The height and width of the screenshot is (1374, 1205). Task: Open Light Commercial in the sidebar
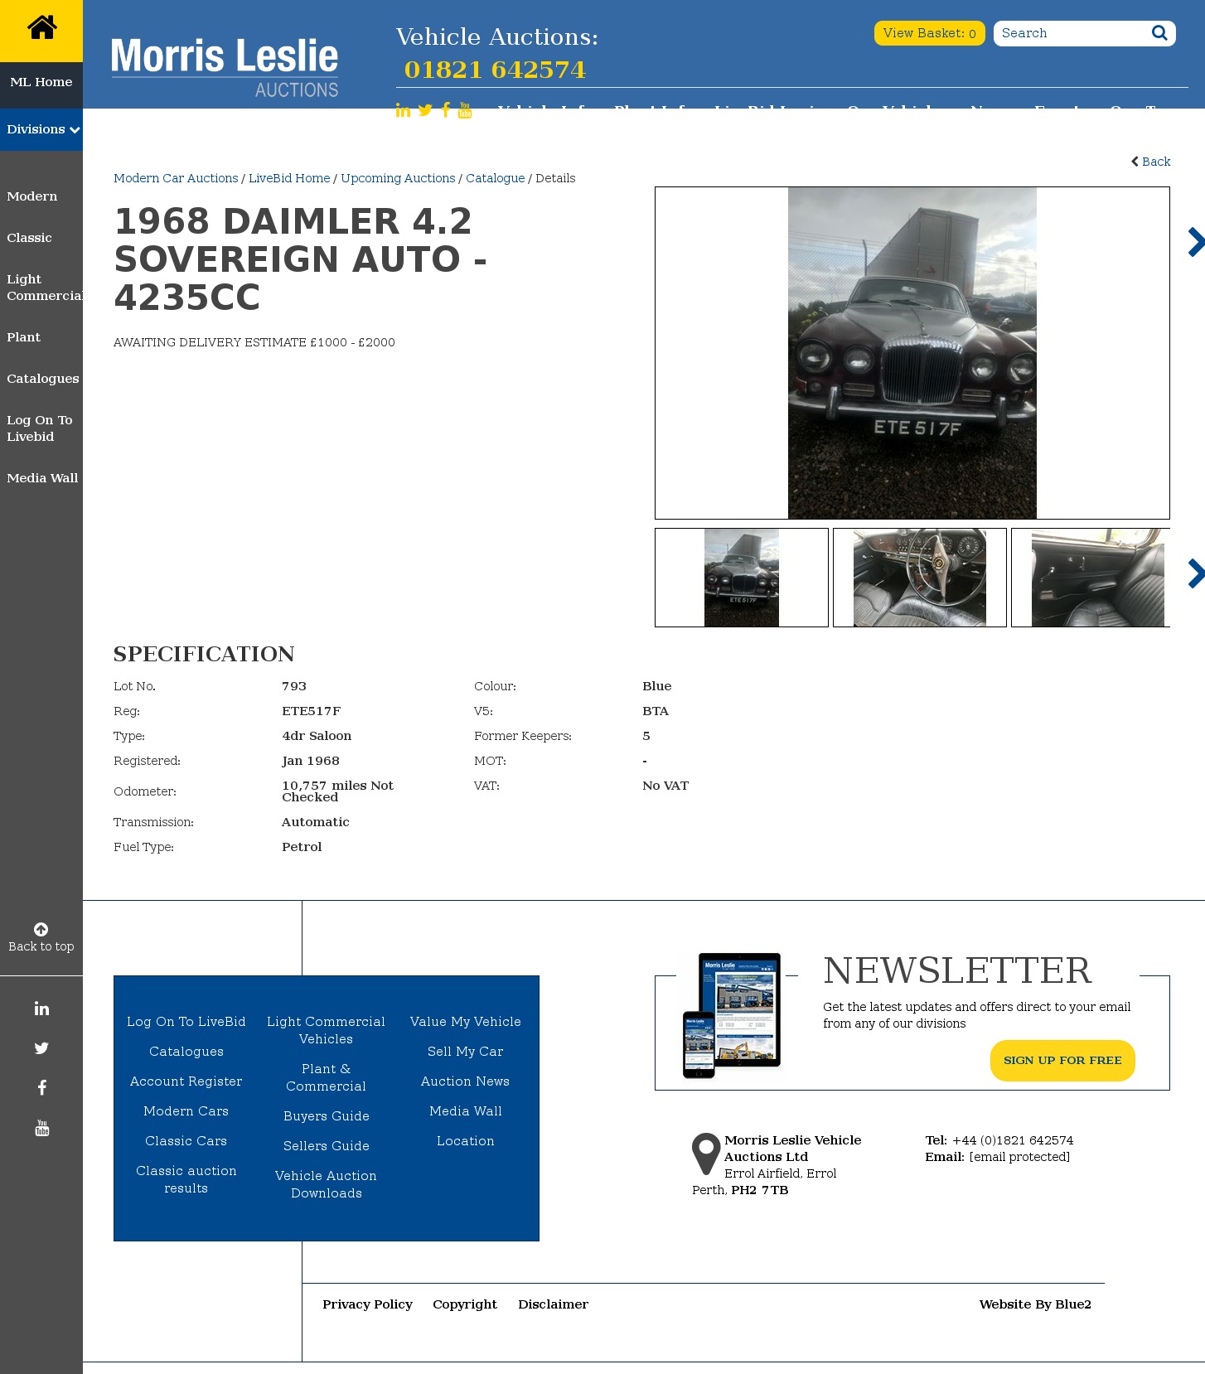pos(44,288)
